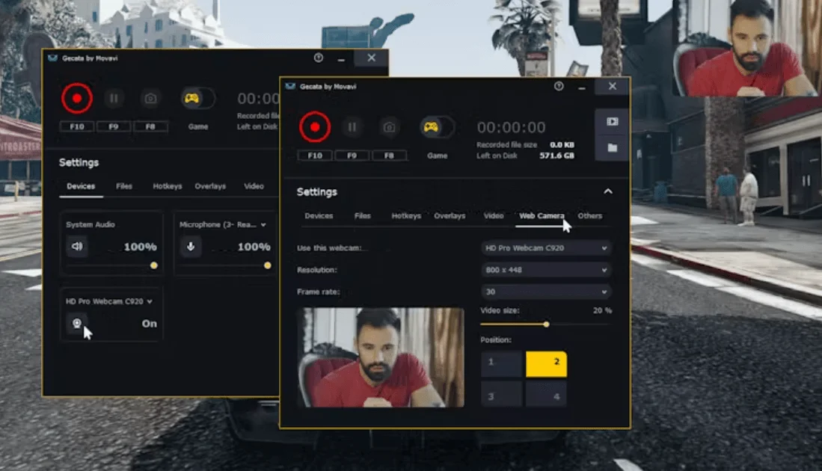
Task: Open recorded videos via the film icon
Action: pyautogui.click(x=612, y=122)
